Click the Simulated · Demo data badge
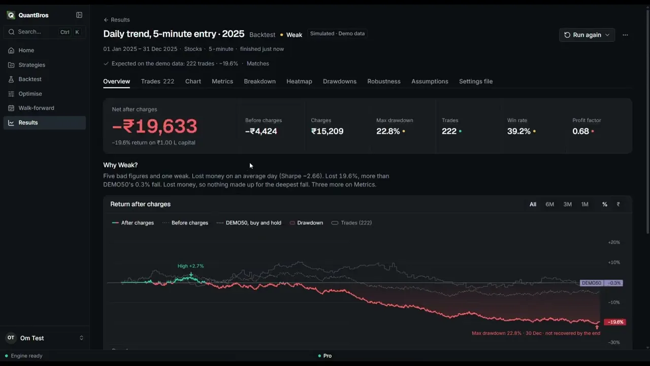650x366 pixels. pos(337,34)
